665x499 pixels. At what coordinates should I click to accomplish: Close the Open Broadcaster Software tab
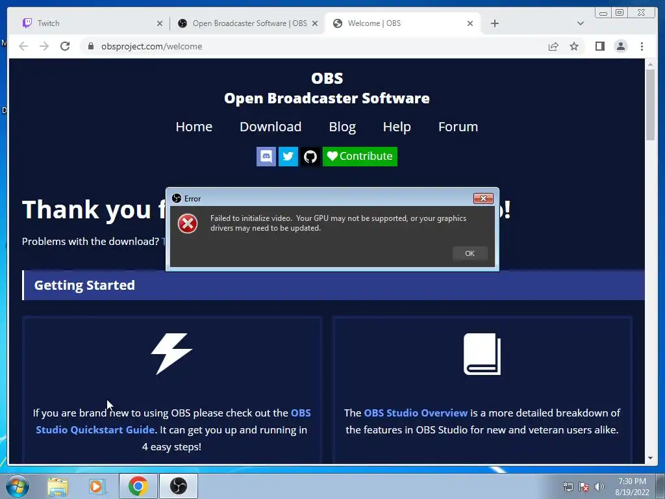pyautogui.click(x=315, y=24)
